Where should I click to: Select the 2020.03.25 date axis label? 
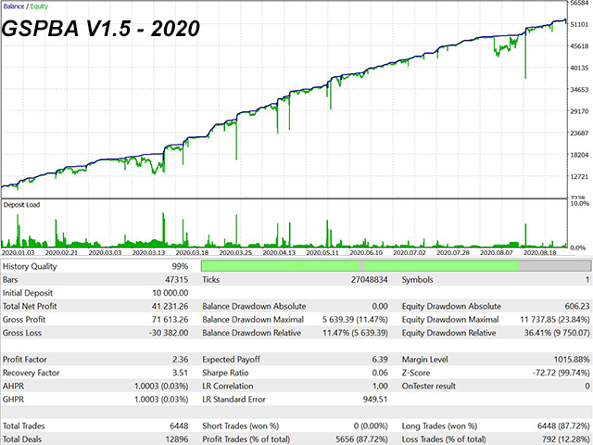(x=235, y=252)
